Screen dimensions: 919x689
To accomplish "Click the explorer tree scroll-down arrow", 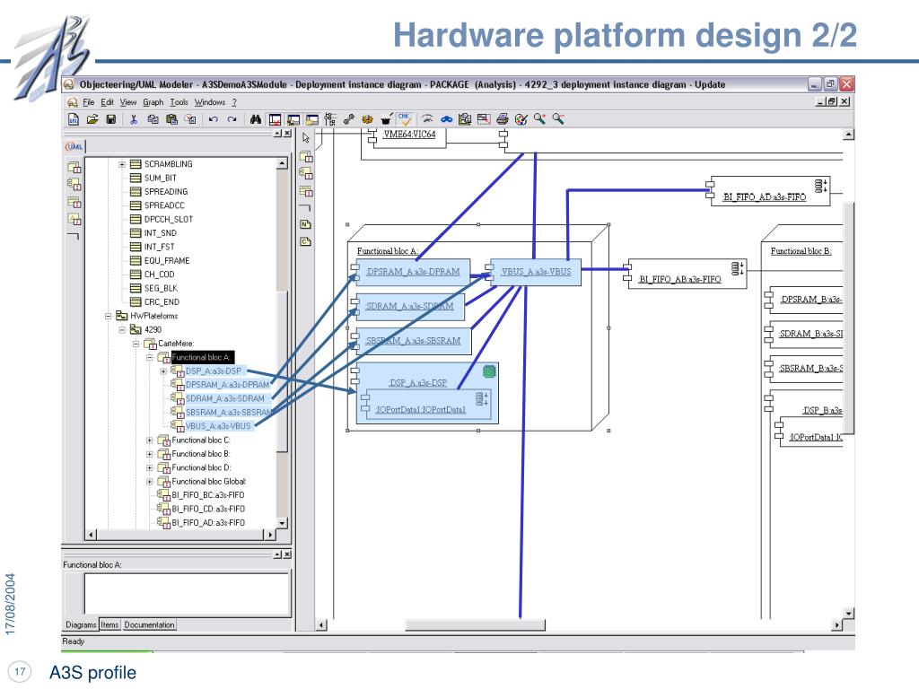I will [x=282, y=523].
